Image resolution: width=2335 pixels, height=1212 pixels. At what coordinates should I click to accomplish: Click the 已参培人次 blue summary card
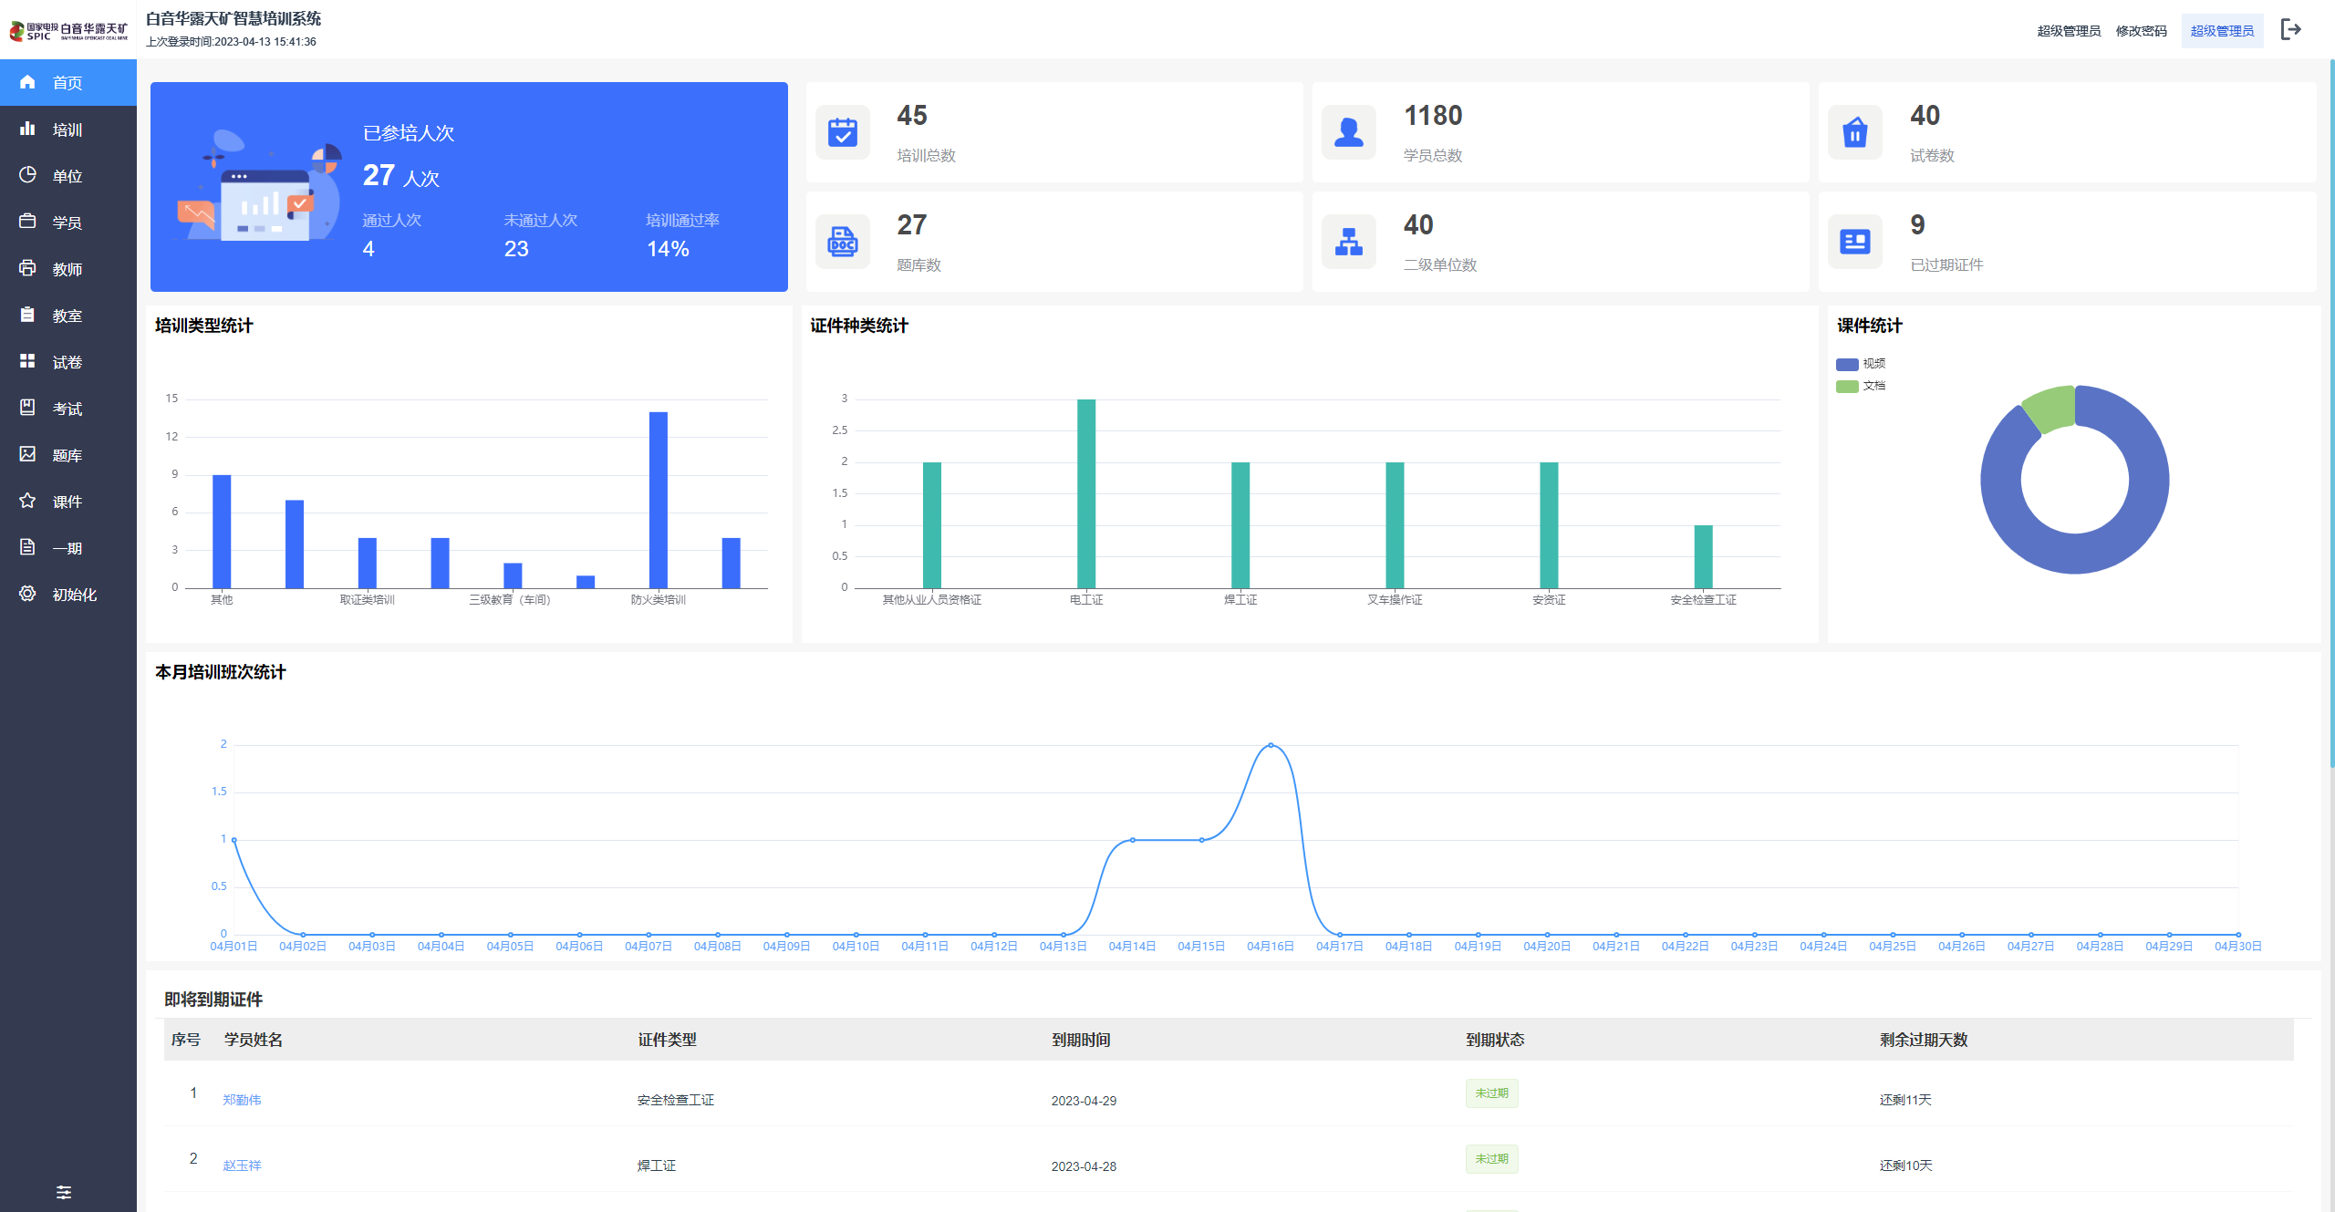469,187
